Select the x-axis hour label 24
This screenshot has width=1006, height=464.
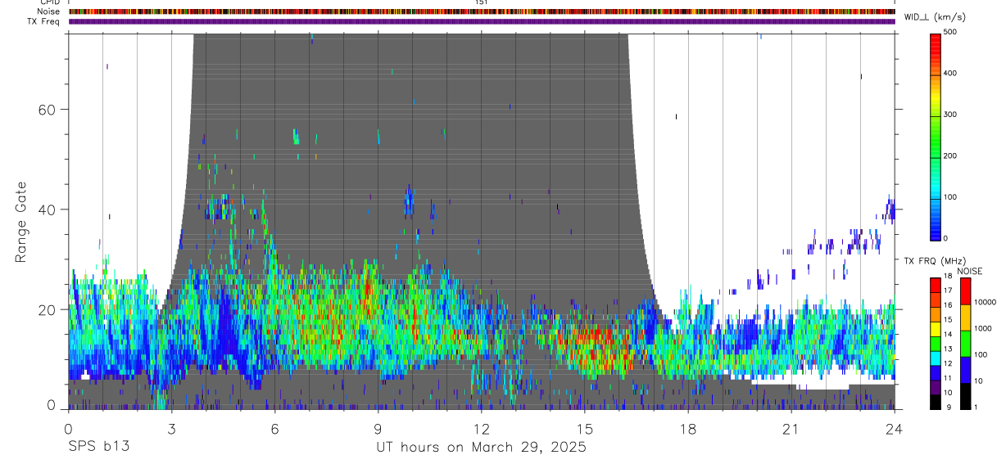[895, 429]
